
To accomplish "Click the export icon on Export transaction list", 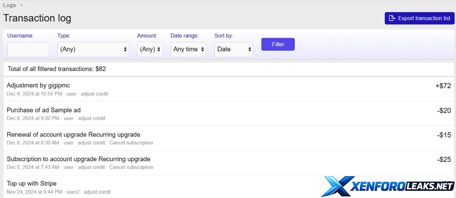I will (x=392, y=18).
